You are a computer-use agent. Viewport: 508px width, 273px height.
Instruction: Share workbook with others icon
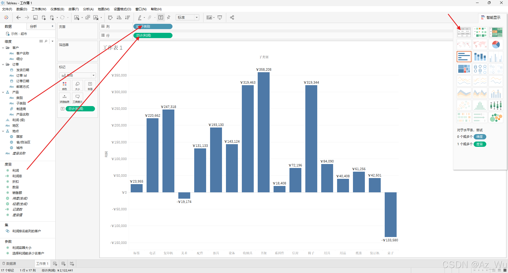(x=232, y=17)
